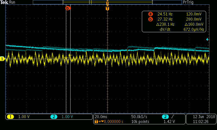Click the orange cursor b marker

pyautogui.click(x=68, y=8)
